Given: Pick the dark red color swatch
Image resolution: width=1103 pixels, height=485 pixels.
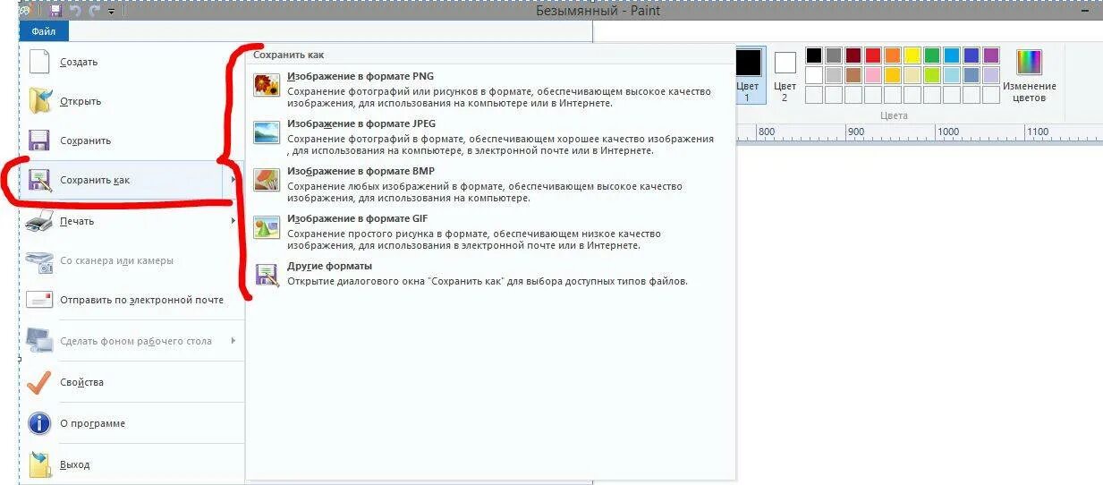Looking at the screenshot, I should click(x=853, y=55).
